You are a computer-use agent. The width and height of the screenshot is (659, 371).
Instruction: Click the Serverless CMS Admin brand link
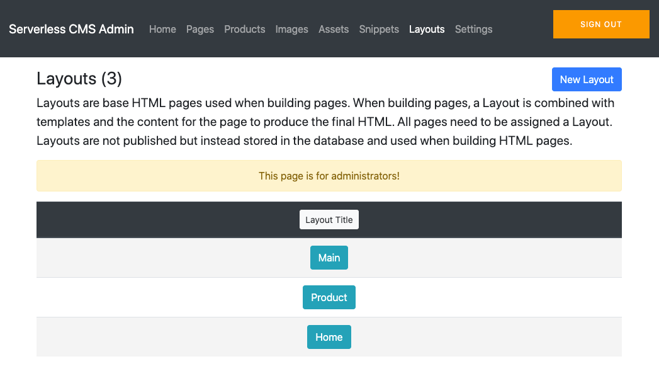click(71, 29)
